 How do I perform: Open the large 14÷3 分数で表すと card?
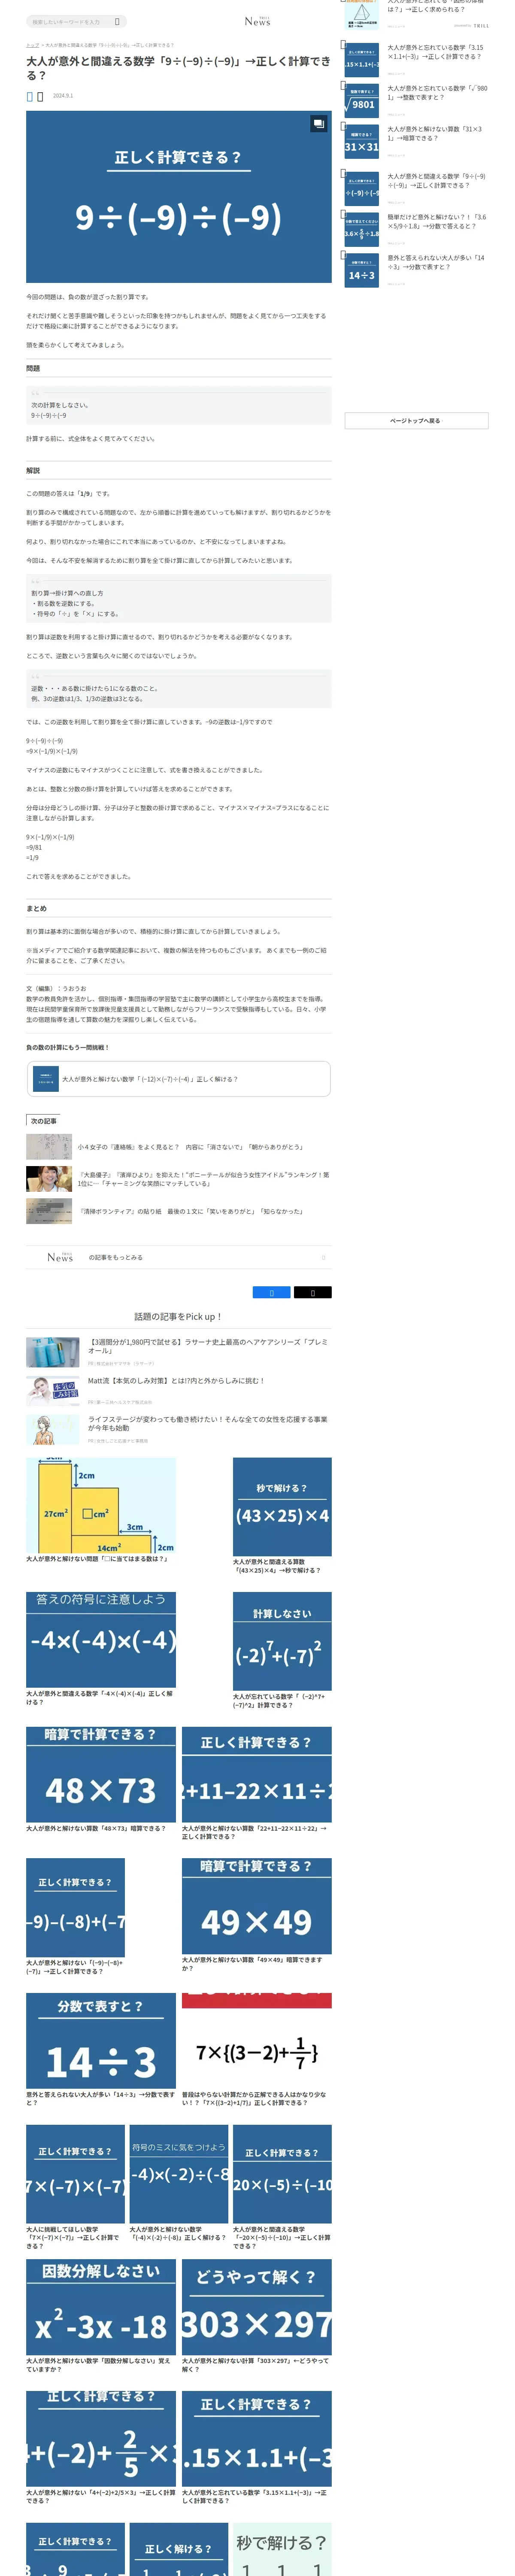(x=101, y=2050)
